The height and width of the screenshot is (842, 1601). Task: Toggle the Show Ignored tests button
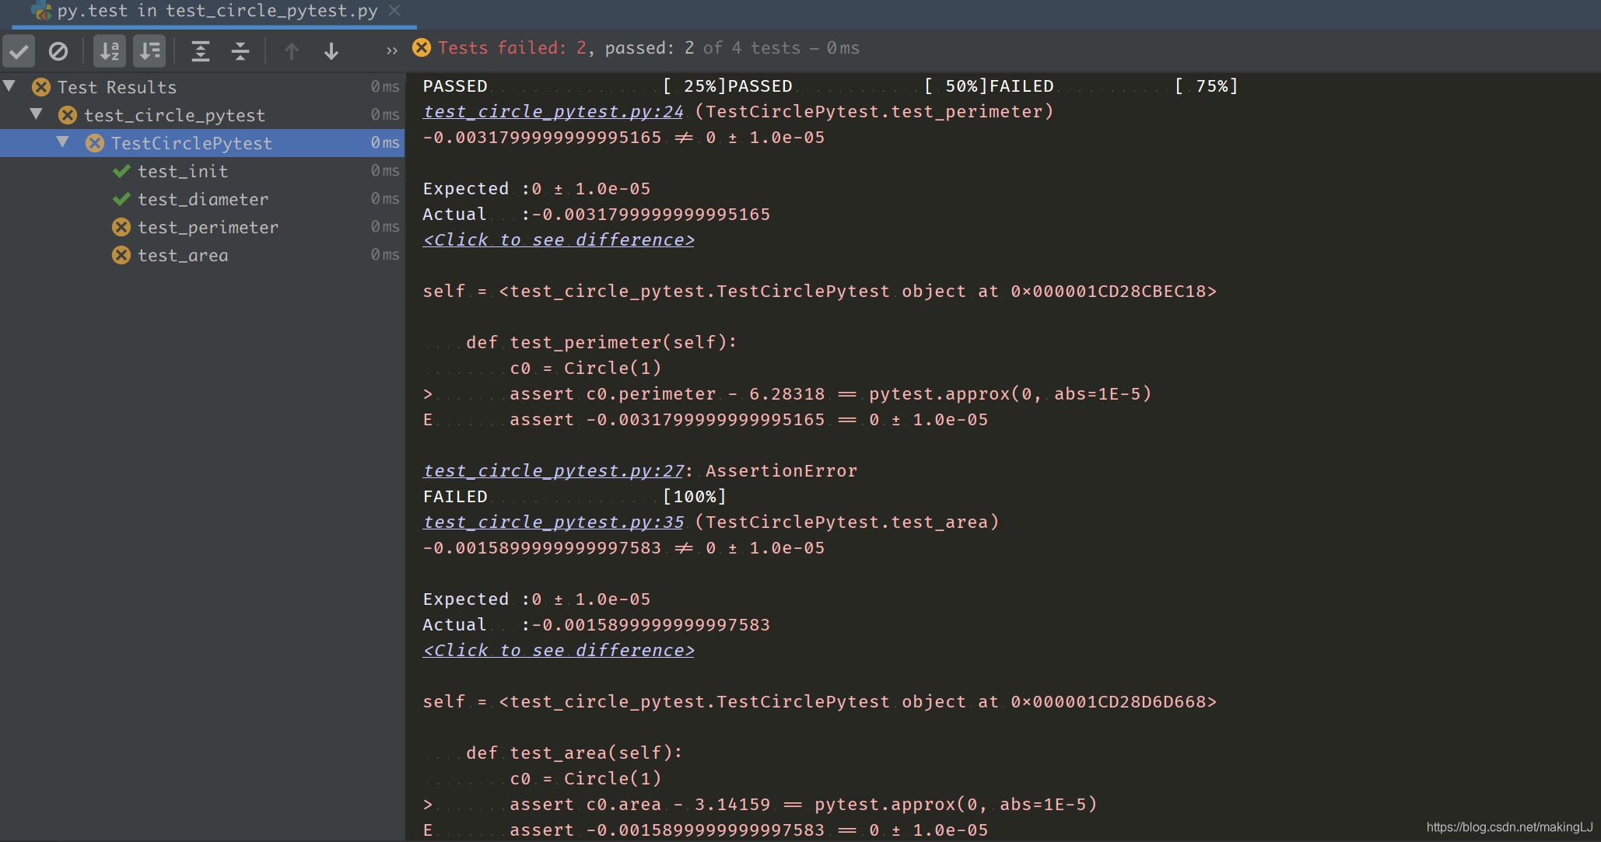click(x=58, y=51)
